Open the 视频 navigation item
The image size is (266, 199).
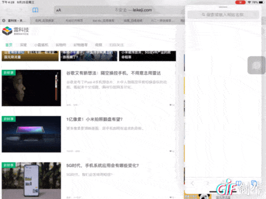pos(99,45)
